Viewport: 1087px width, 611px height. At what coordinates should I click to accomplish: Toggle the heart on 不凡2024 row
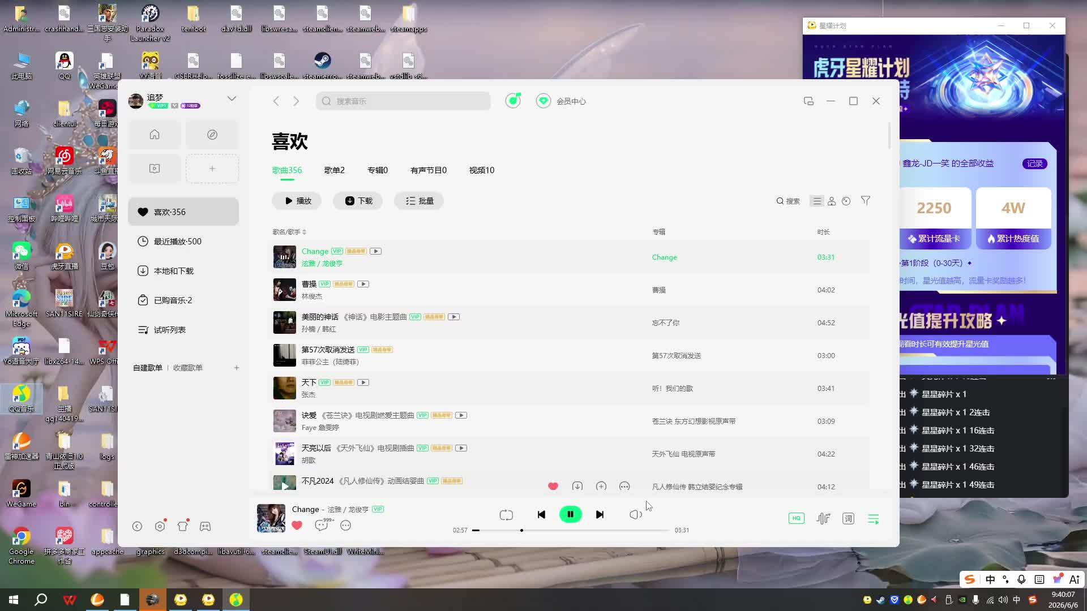pos(553,486)
